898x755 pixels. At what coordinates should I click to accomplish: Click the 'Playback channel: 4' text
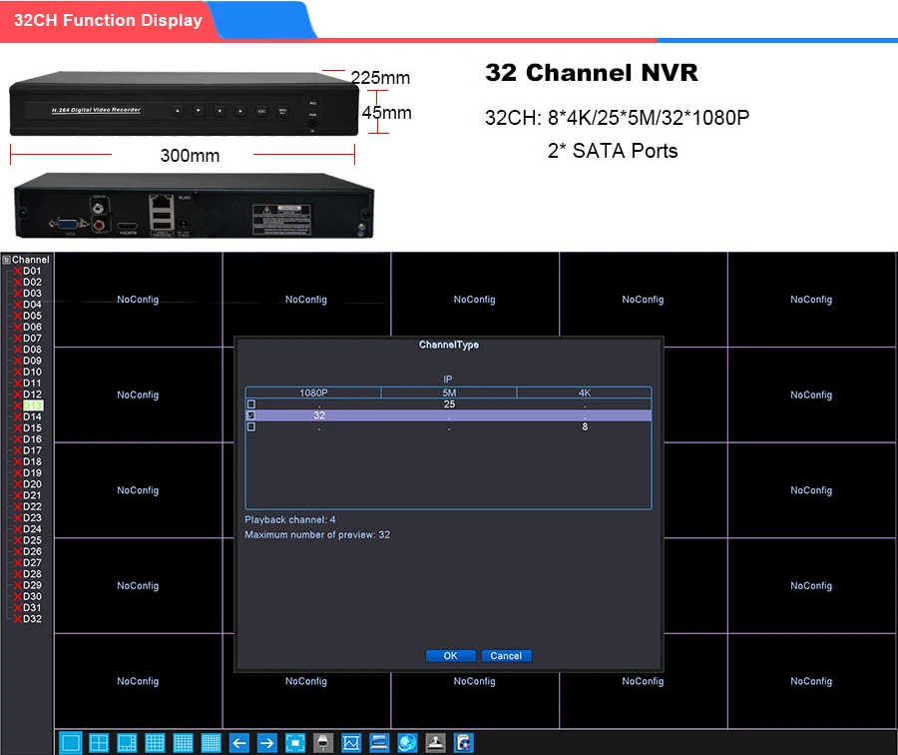coord(290,519)
